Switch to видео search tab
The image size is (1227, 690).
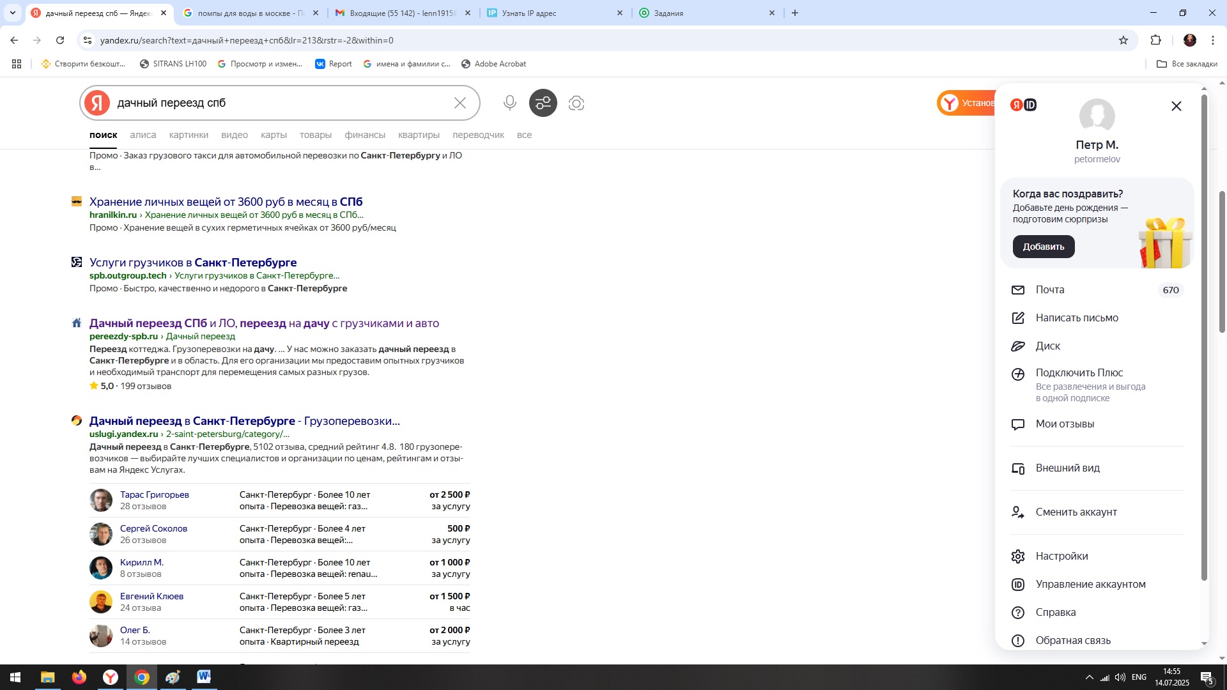tap(235, 135)
